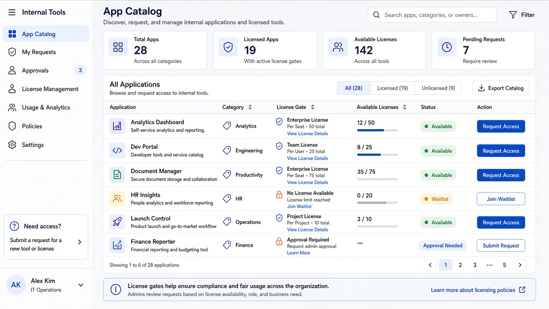
Task: Sort by License Gate column arrows
Action: pyautogui.click(x=313, y=107)
